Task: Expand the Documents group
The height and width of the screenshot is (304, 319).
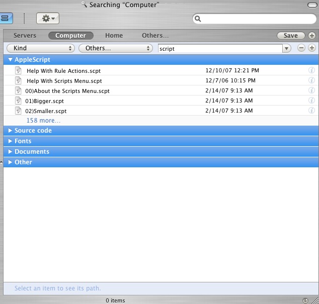Action: coord(10,152)
